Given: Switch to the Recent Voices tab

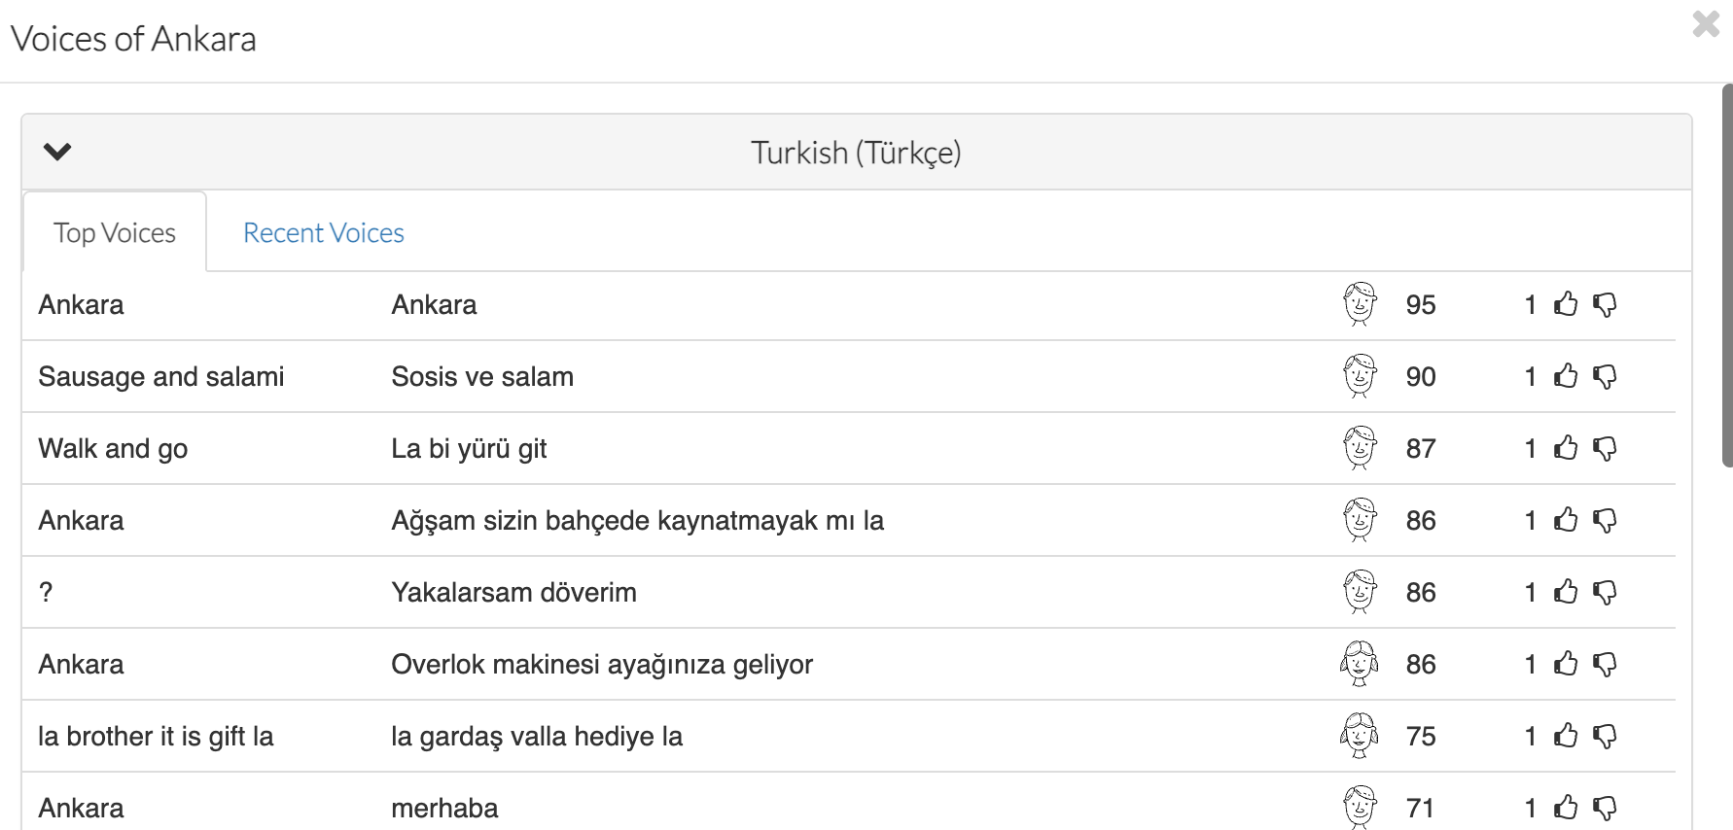Looking at the screenshot, I should pos(323,233).
